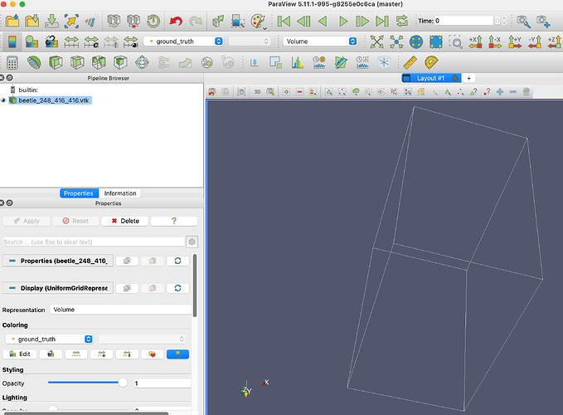The width and height of the screenshot is (563, 415).
Task: Jump to First Frame button
Action: [x=284, y=22]
